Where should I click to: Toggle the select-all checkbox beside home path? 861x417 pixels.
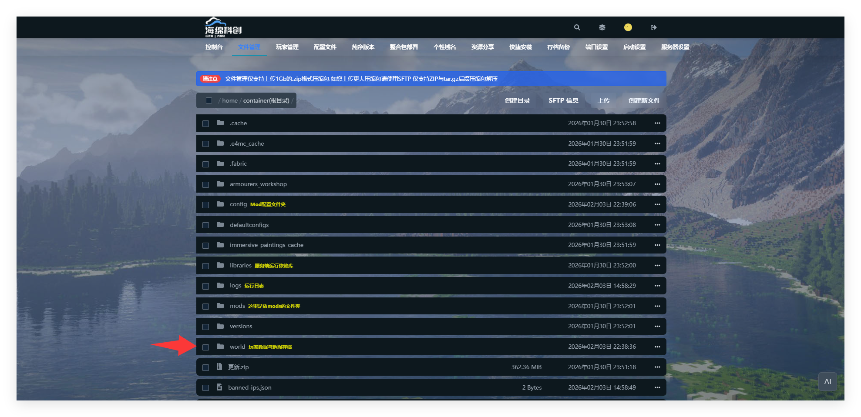(x=209, y=100)
